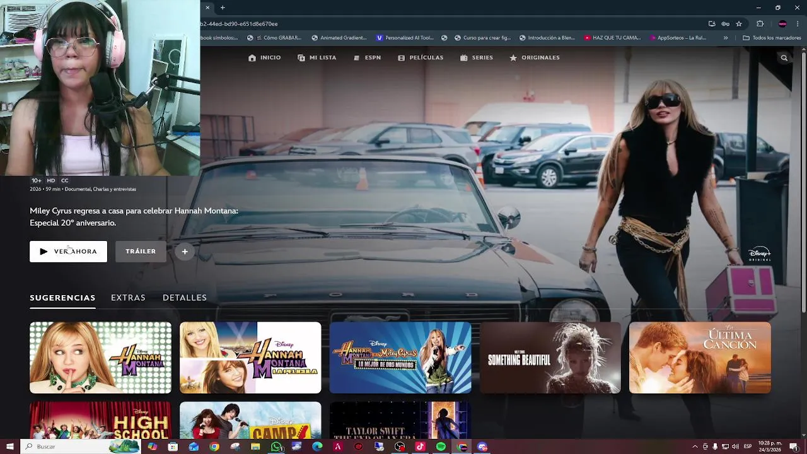Click the taskbar Buscar search box
Viewport: 807px width, 454px height.
click(x=81, y=446)
